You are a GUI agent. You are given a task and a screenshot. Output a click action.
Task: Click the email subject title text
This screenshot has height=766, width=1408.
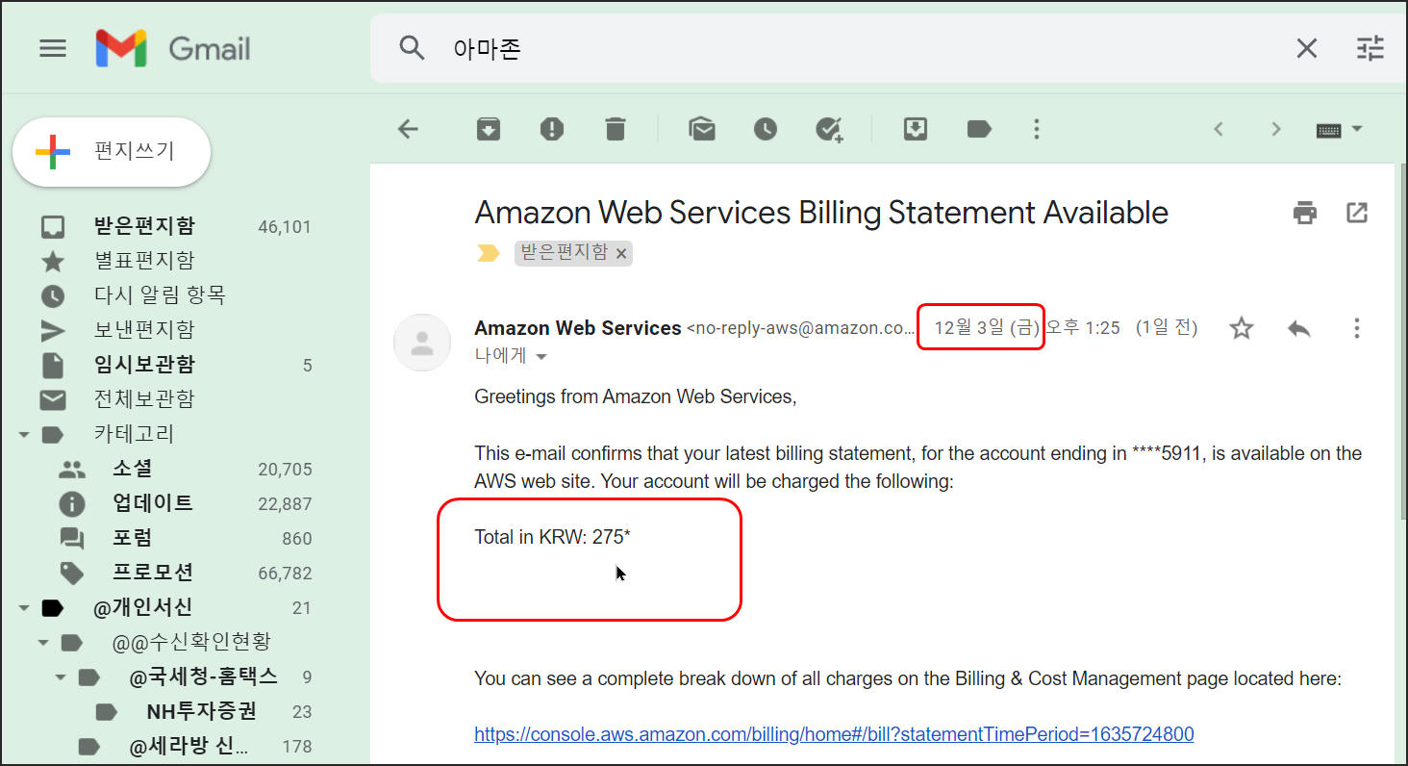821,213
